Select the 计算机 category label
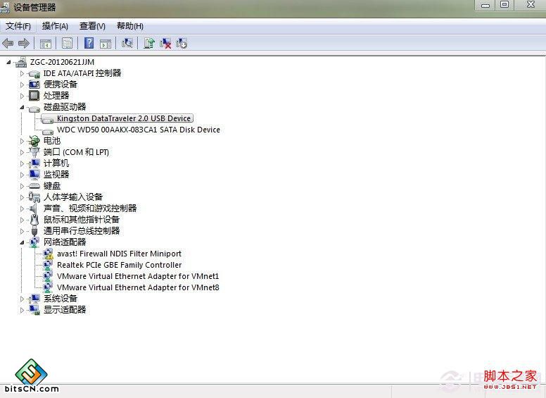The width and height of the screenshot is (546, 398). click(x=56, y=163)
